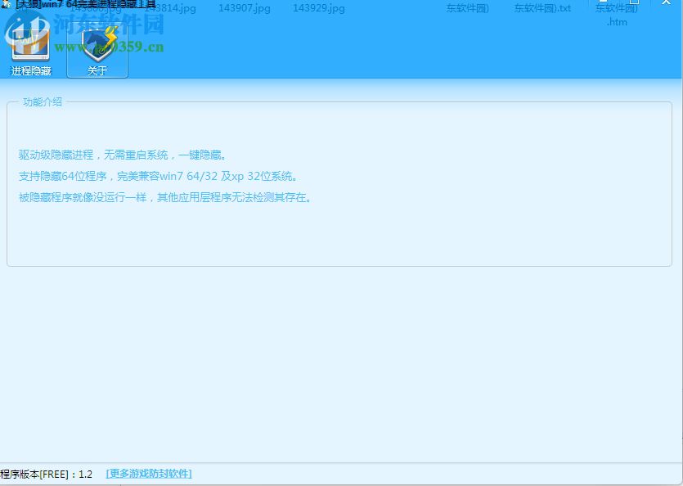Screen dimensions: 683x486
Task: Select 143929.jpg file in background window
Action: pyautogui.click(x=319, y=8)
